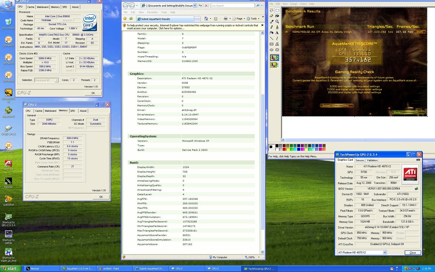The image size is (435, 272).
Task: Select the Brush tool in Paint
Action: [x=277, y=27]
